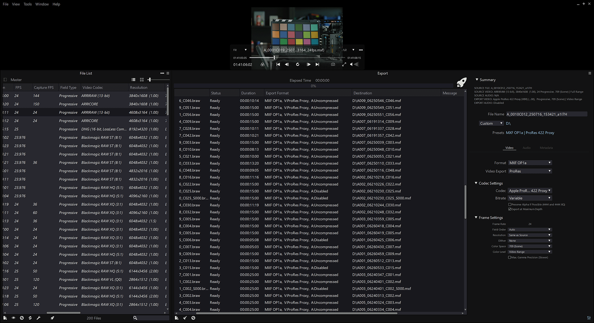Collapse the Frame Settings section
The height and width of the screenshot is (323, 594).
point(476,217)
